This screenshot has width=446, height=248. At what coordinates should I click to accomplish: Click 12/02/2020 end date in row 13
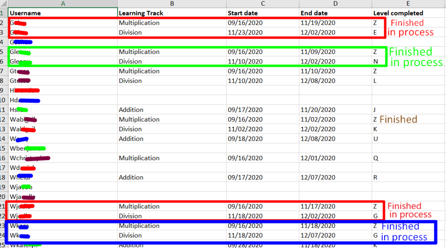pos(335,129)
